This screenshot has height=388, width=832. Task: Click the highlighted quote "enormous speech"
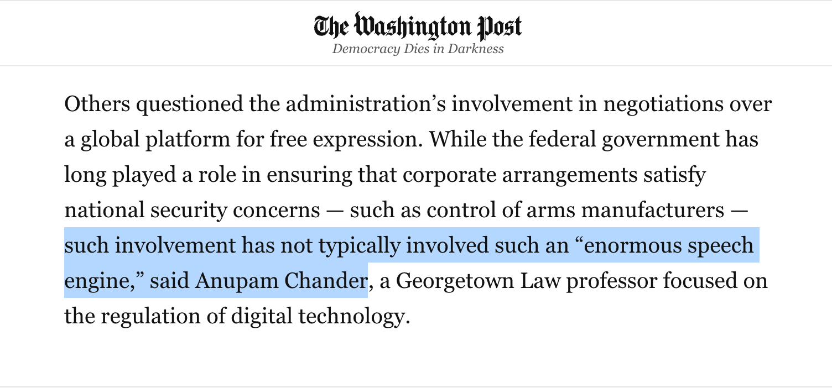tap(667, 245)
